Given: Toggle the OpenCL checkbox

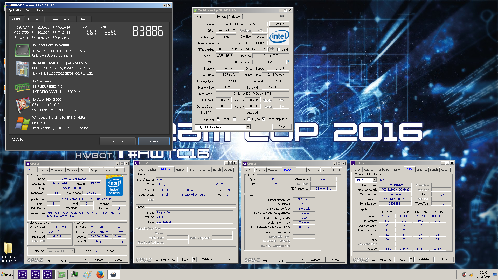Looking at the screenshot, I should (218, 119).
